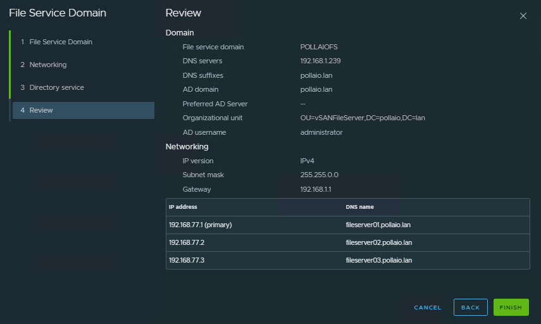Click the AD domain value pollaio.lan
The width and height of the screenshot is (541, 324).
coord(316,89)
